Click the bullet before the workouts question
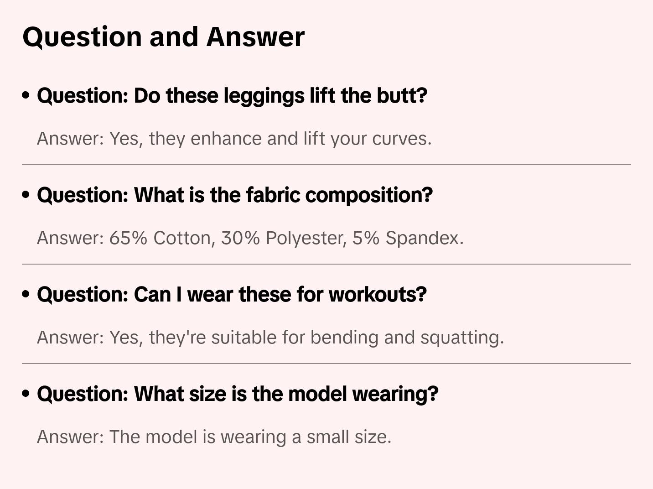The width and height of the screenshot is (653, 489). click(26, 294)
